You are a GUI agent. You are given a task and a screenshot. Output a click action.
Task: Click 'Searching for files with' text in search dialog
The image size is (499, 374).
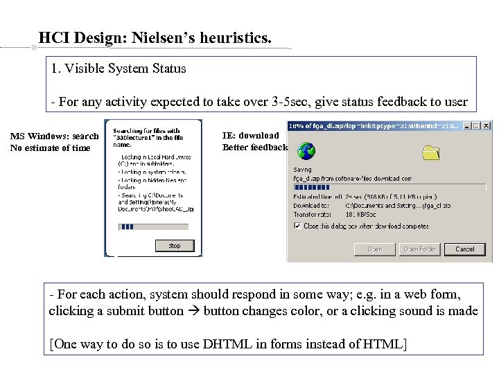(x=146, y=131)
